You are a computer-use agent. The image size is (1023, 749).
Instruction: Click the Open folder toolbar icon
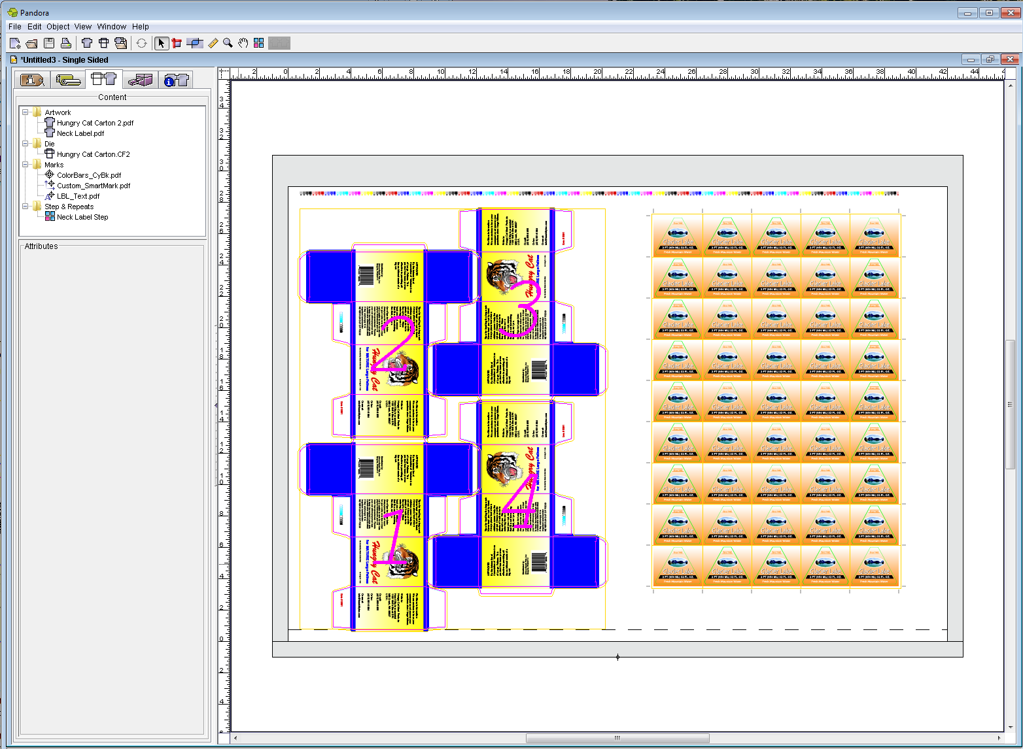(31, 43)
